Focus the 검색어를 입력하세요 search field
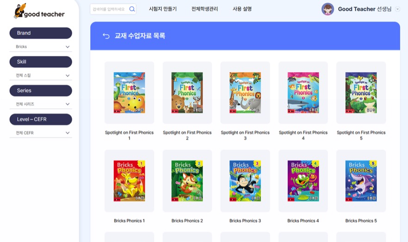 pos(113,9)
